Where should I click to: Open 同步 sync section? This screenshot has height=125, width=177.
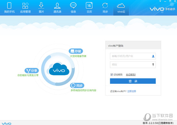(x=105, y=8)
